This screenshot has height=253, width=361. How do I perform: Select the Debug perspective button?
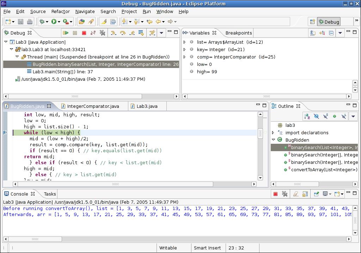pos(329,21)
